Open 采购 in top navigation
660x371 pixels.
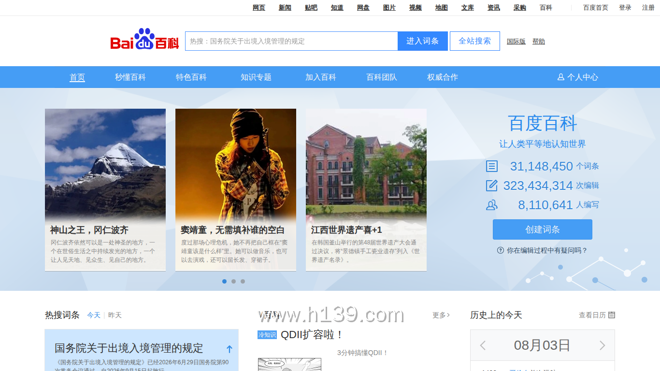coord(520,8)
